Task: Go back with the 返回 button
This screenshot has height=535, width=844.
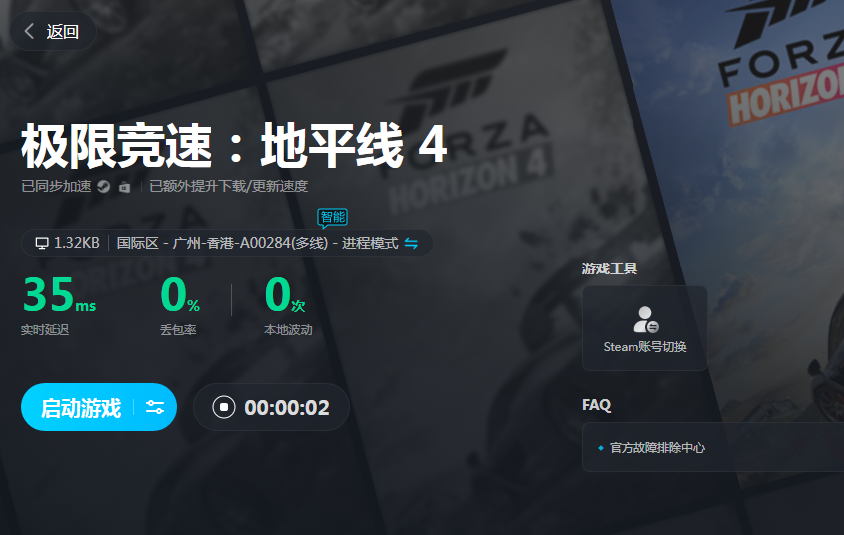Action: (53, 31)
